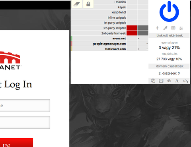Image resolution: width=191 pixels, height=147 pixels.
Task: Toggle the JavaScript </> icon
Action: (185, 81)
